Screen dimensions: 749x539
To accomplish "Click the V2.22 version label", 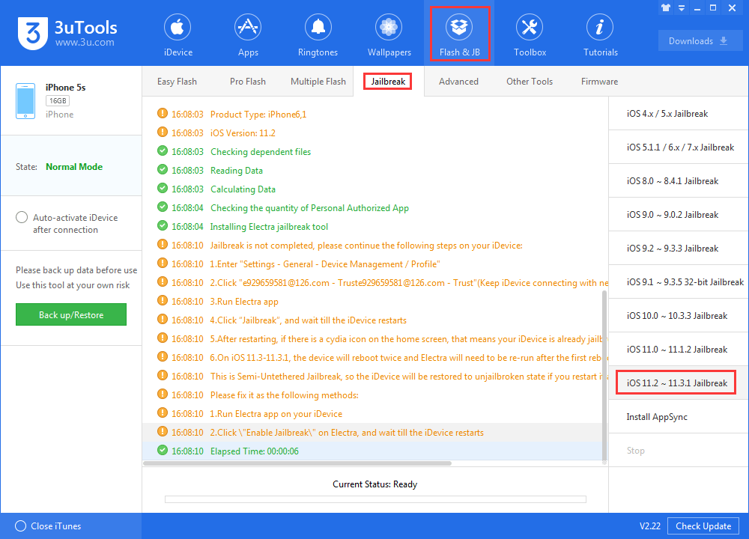I will [x=649, y=526].
